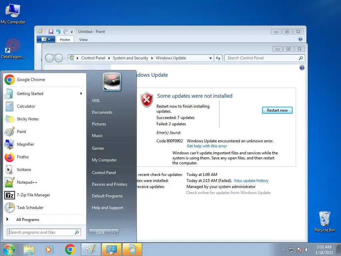Click the user account picture in Start menu
341x256 pixels.
(x=112, y=82)
